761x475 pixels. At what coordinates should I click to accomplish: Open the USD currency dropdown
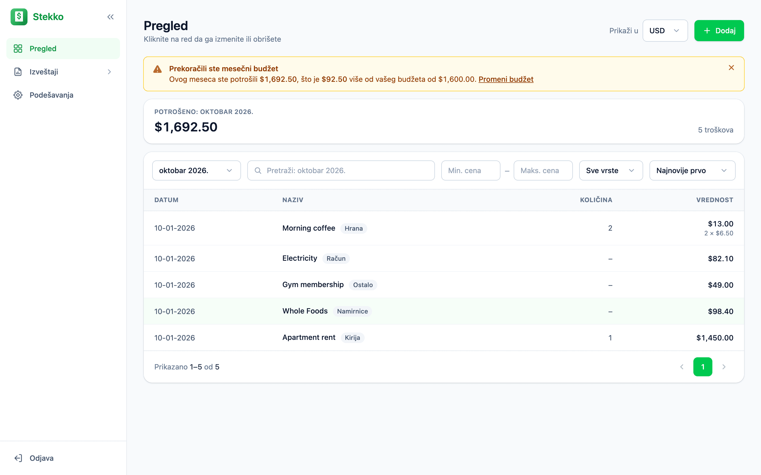(665, 31)
